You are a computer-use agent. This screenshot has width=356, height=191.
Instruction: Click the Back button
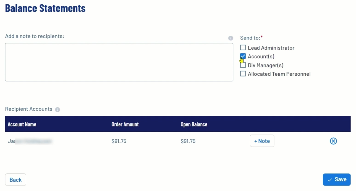pos(15,180)
